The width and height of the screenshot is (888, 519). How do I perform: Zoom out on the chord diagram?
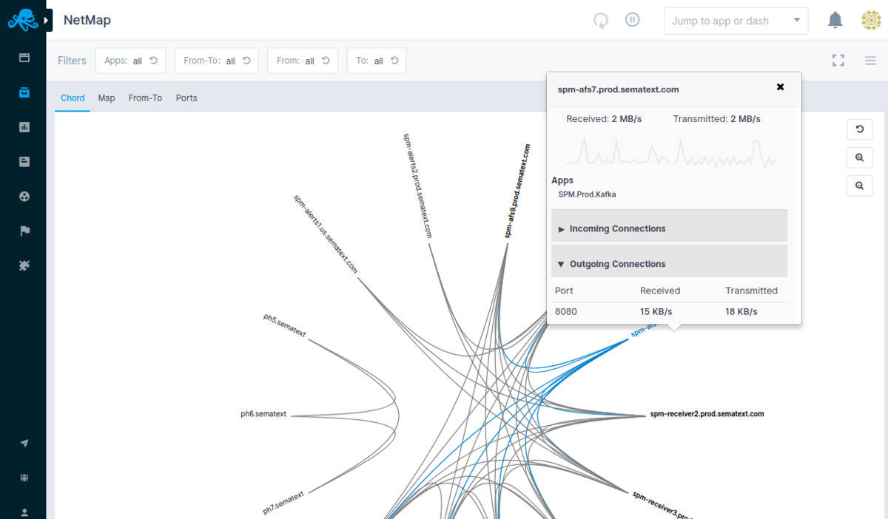click(x=859, y=186)
